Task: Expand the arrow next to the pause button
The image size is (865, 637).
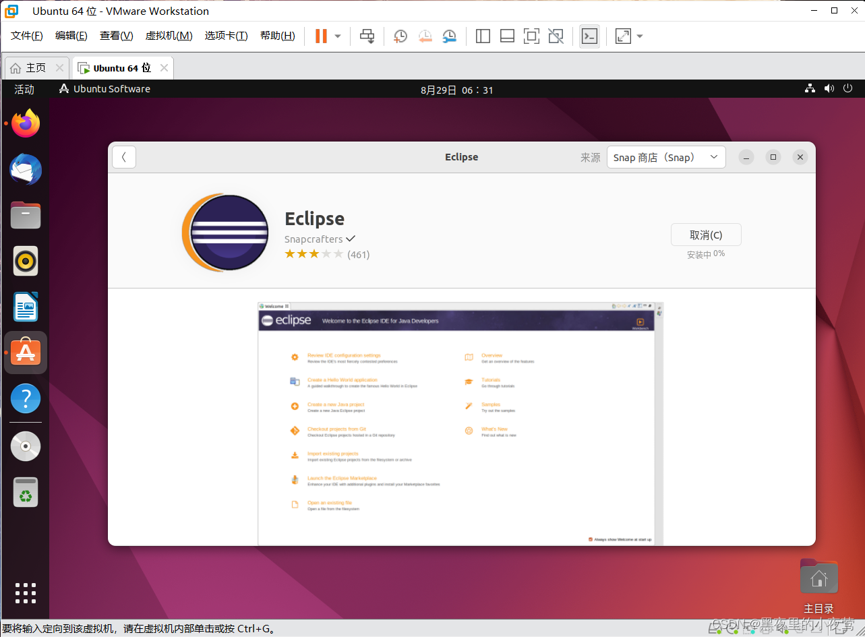Action: click(x=338, y=36)
